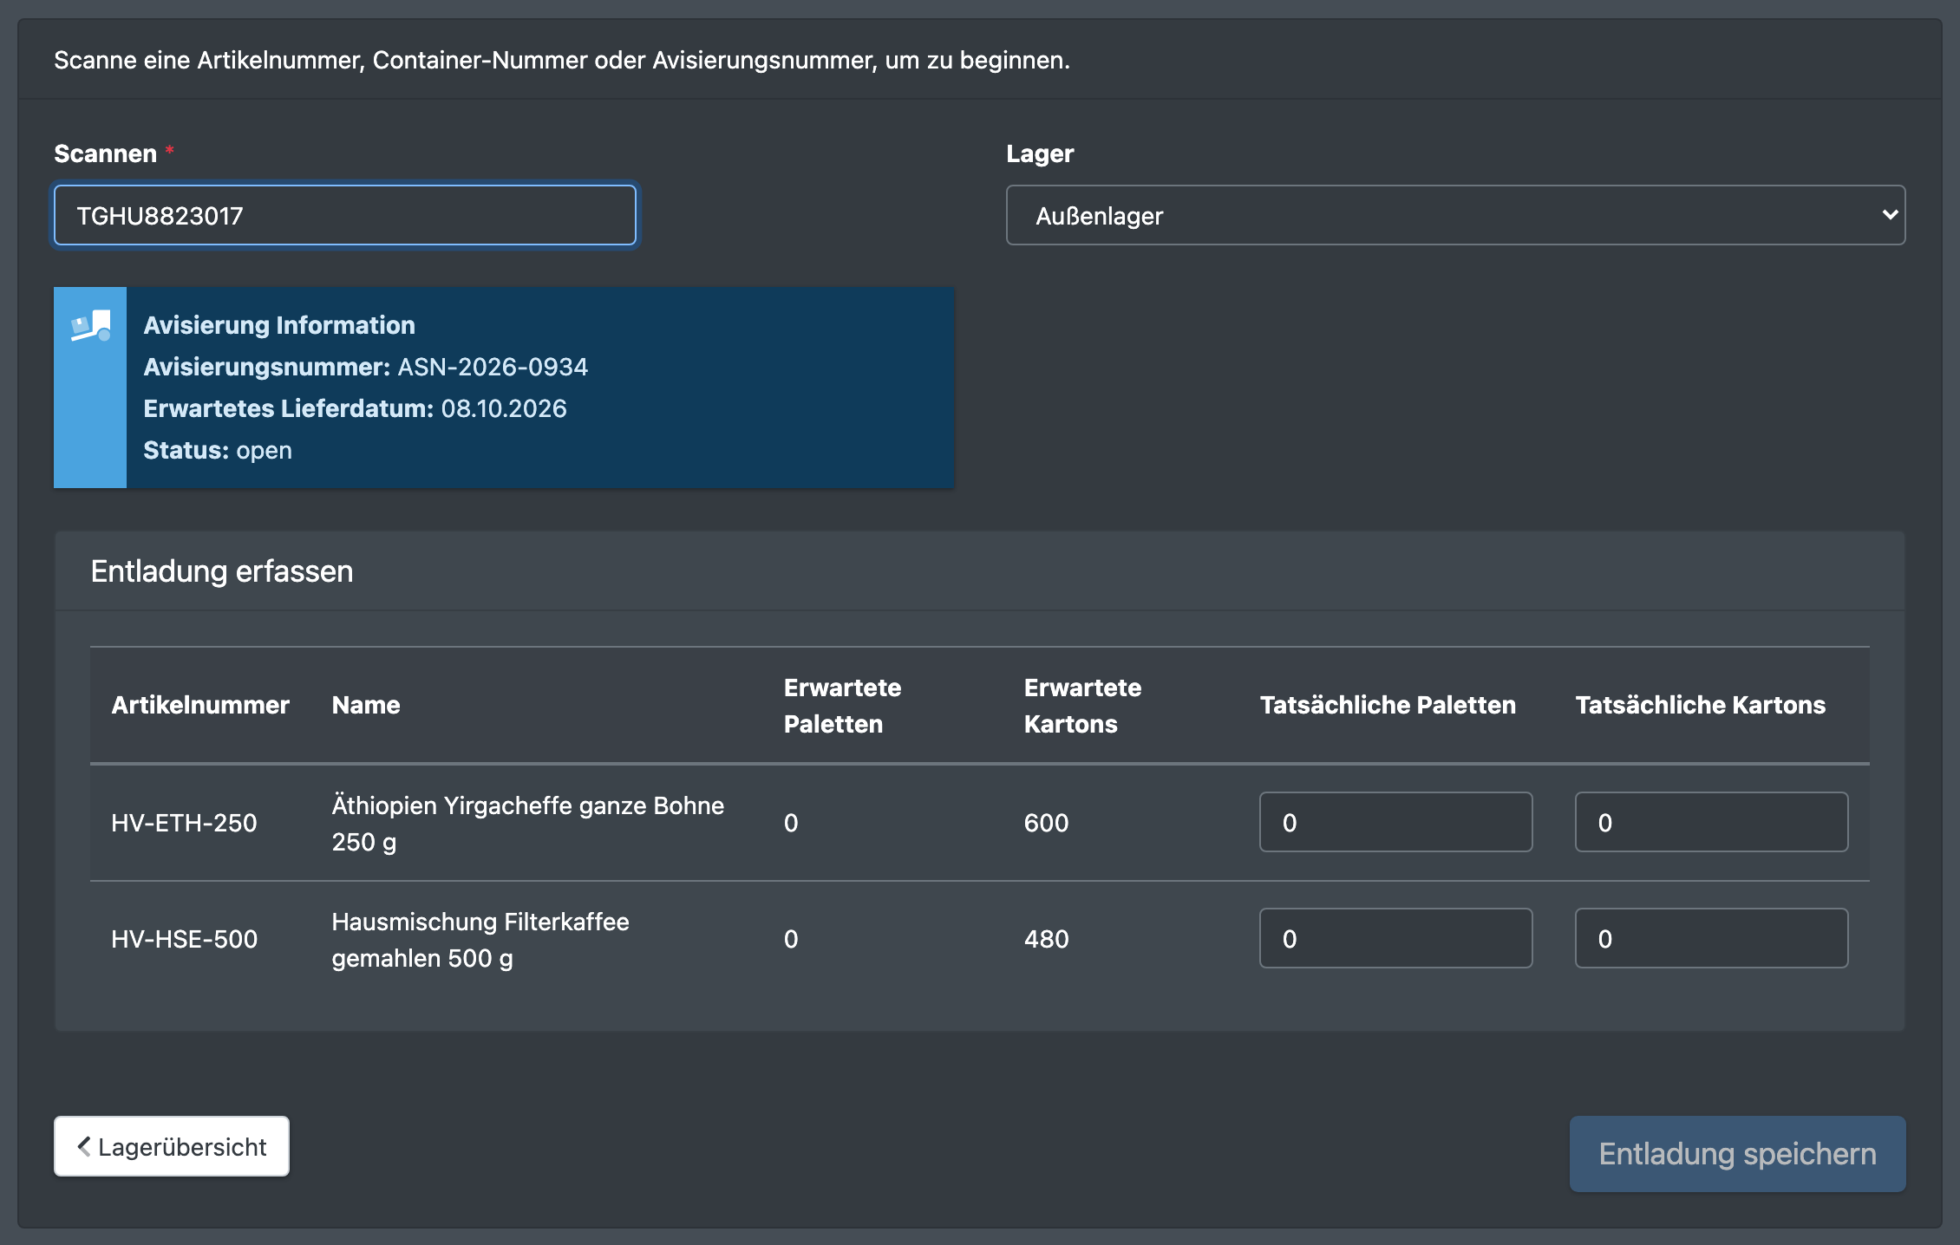Click expected cartons value 600

(x=1046, y=823)
